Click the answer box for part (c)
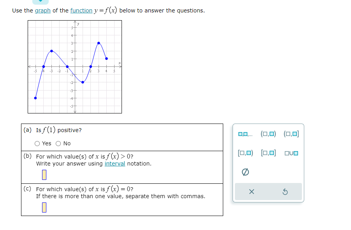This screenshot has width=351, height=230. [x=45, y=207]
